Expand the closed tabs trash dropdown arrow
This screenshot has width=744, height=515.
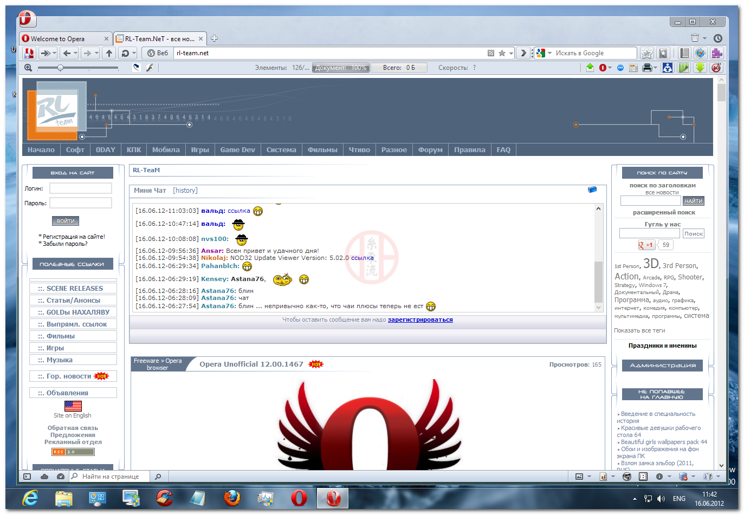[x=704, y=38]
